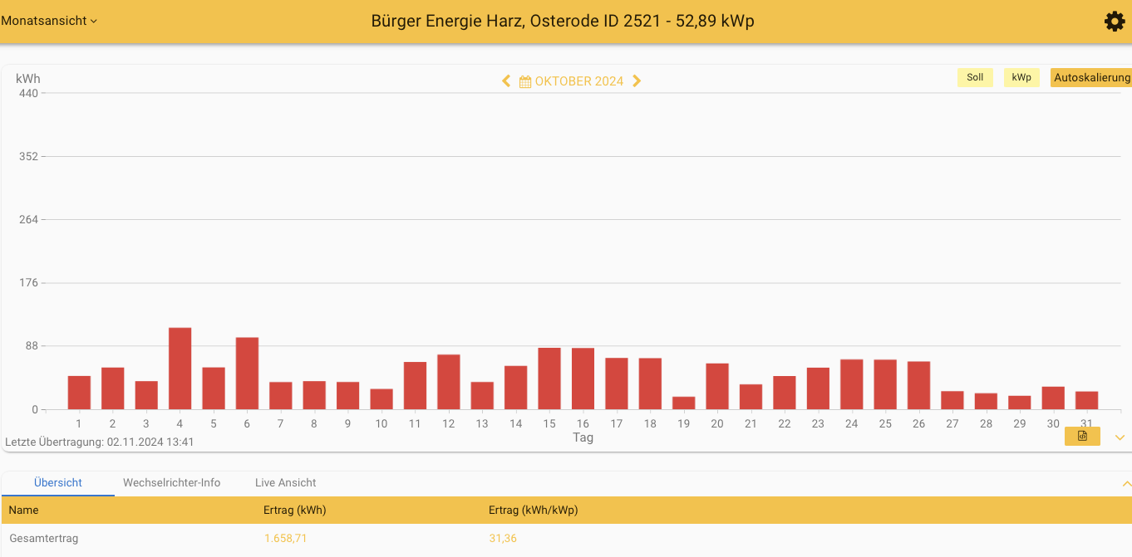Viewport: 1132px width, 557px height.
Task: Switch to the Übersicht tab
Action: coord(58,482)
